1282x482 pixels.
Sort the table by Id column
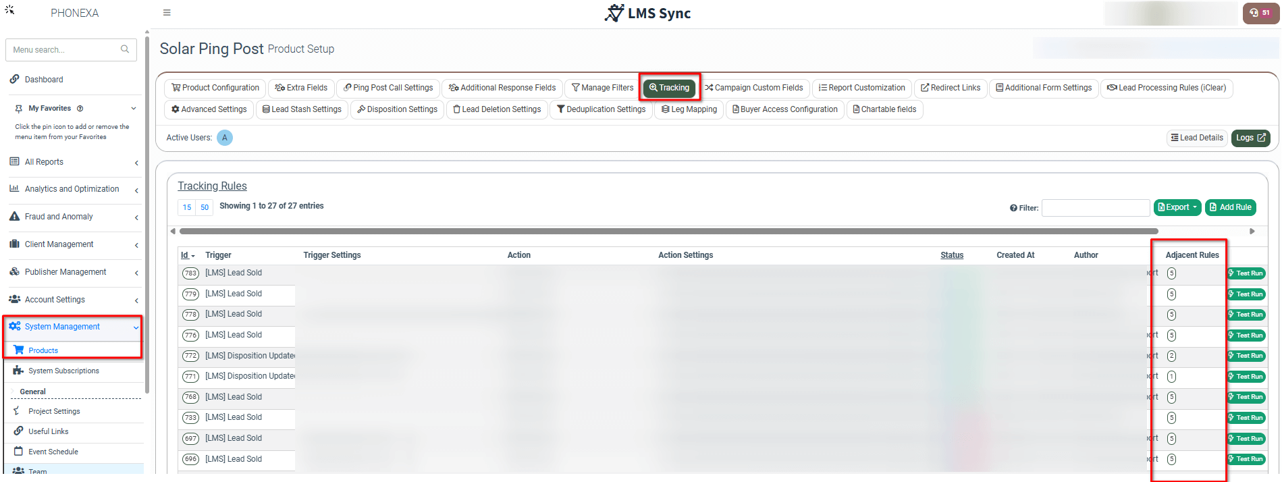[x=185, y=255]
